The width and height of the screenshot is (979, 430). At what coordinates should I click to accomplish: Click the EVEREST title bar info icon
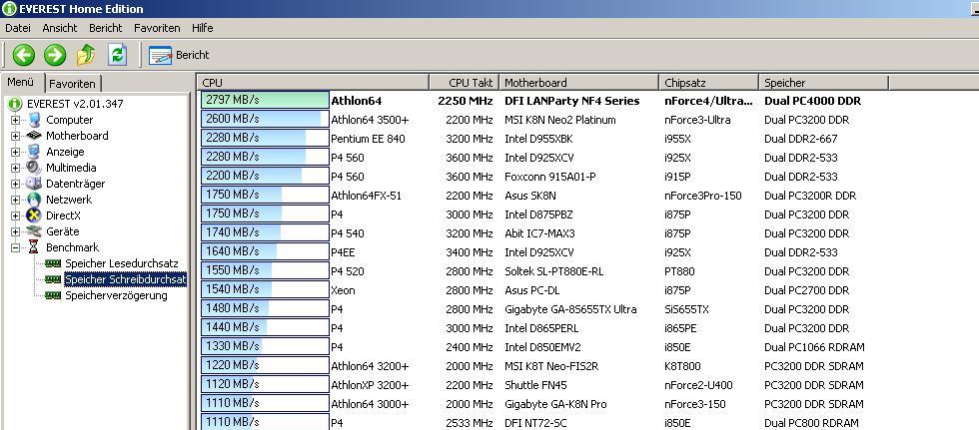(9, 9)
